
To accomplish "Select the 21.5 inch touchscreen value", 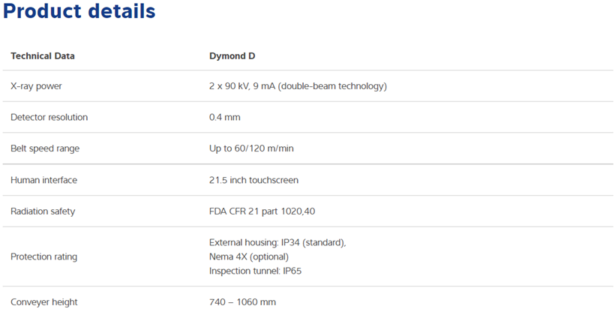I will point(253,180).
